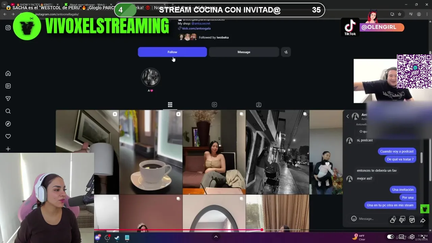
Task: Open the circular taskbar app with the red badge
Action: (x=107, y=238)
